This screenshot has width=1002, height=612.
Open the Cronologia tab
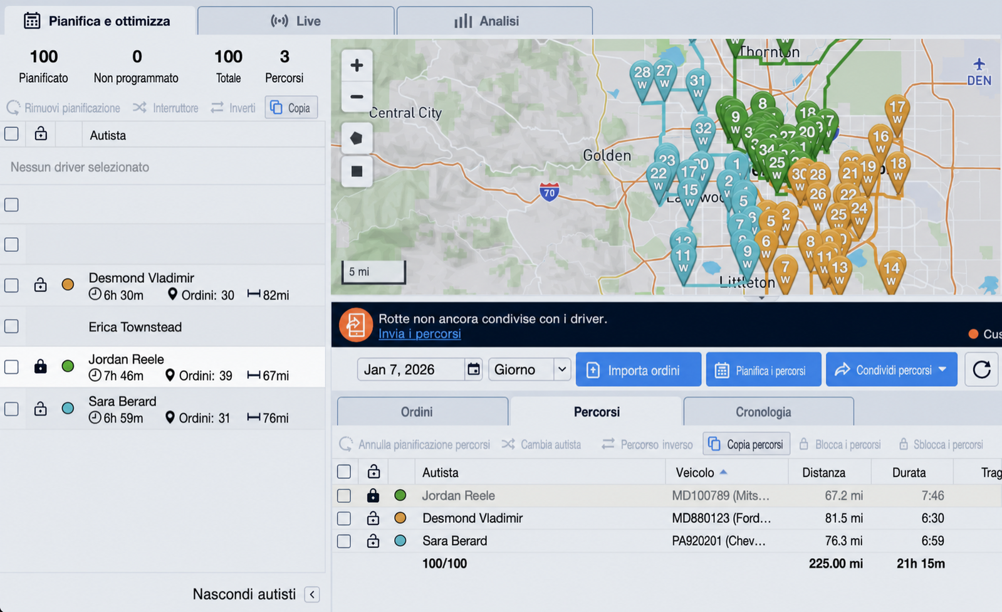click(x=769, y=412)
